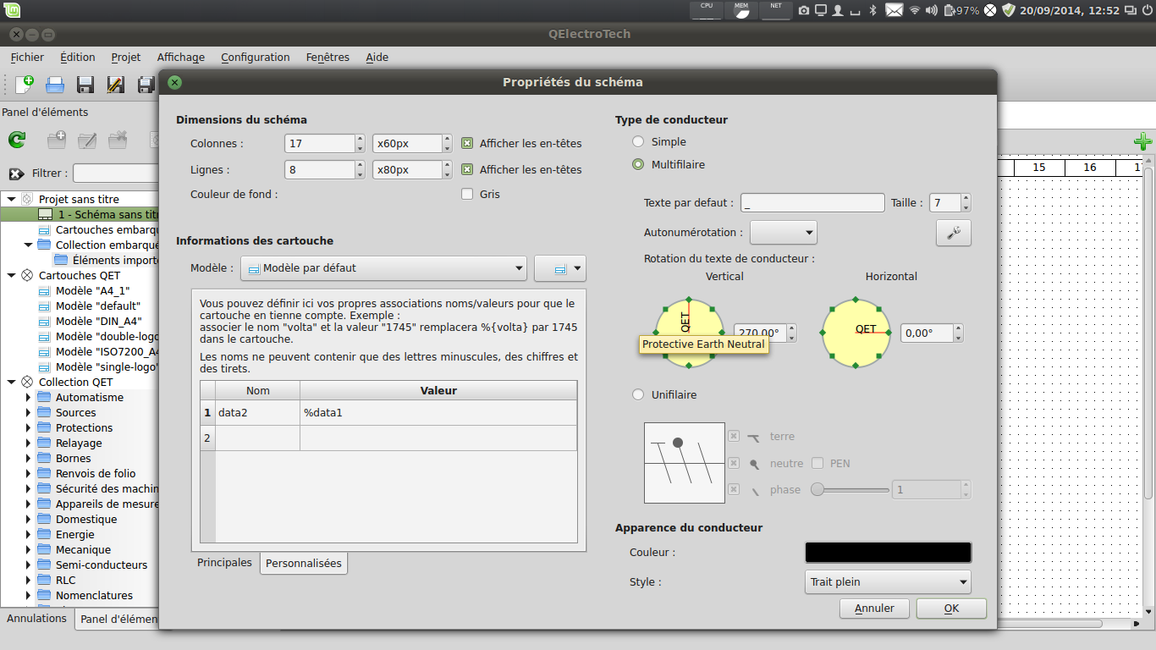Viewport: 1156px width, 650px height.
Task: Open the Style Trait plein dropdown
Action: (887, 582)
